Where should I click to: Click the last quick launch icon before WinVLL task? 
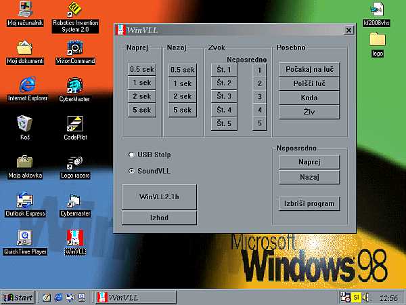click(82, 298)
